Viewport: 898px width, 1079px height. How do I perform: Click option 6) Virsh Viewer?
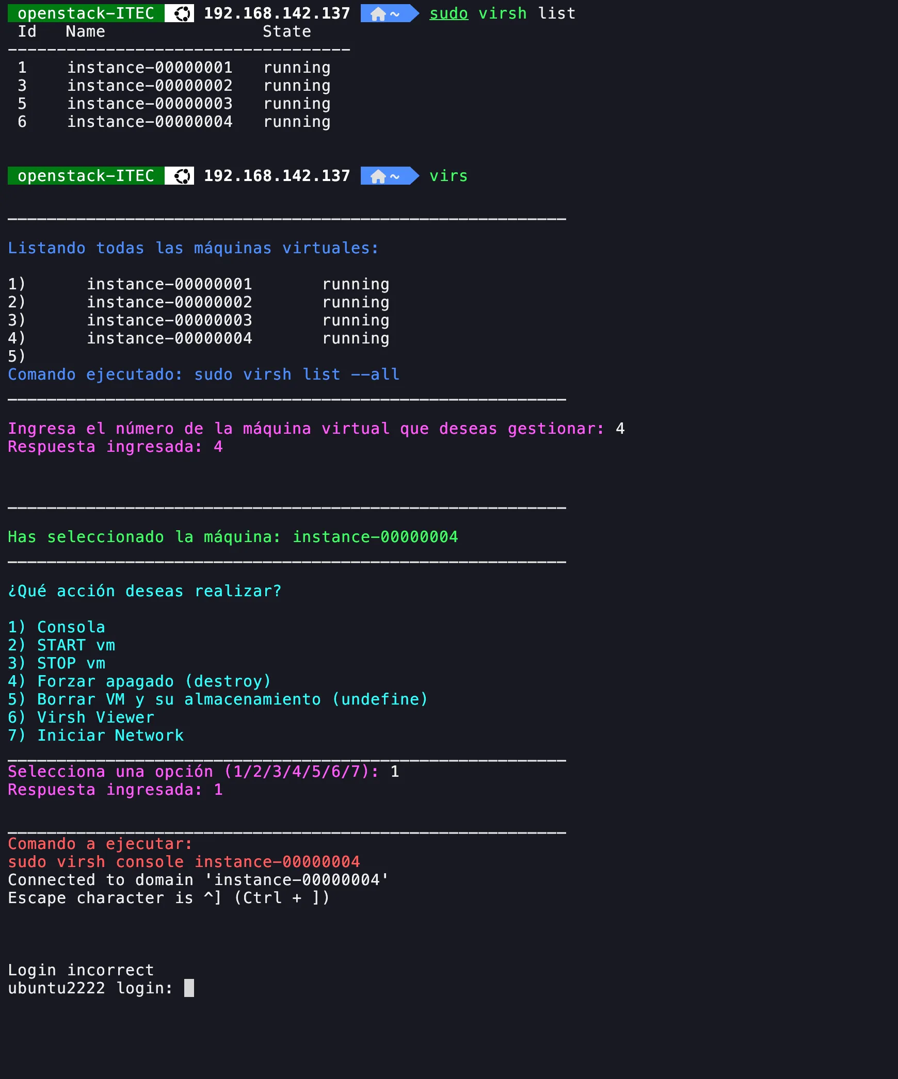click(x=80, y=717)
